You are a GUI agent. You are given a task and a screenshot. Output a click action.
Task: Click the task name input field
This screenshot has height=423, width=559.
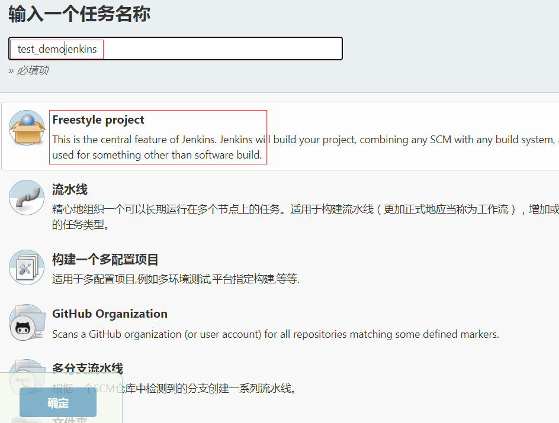(175, 49)
